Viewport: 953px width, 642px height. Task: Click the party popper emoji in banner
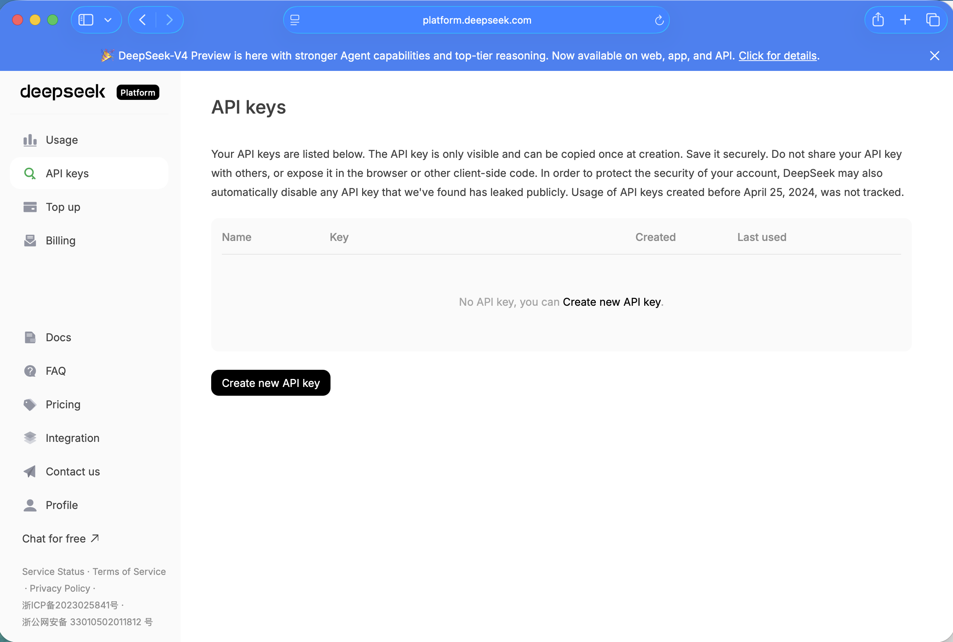(x=107, y=55)
